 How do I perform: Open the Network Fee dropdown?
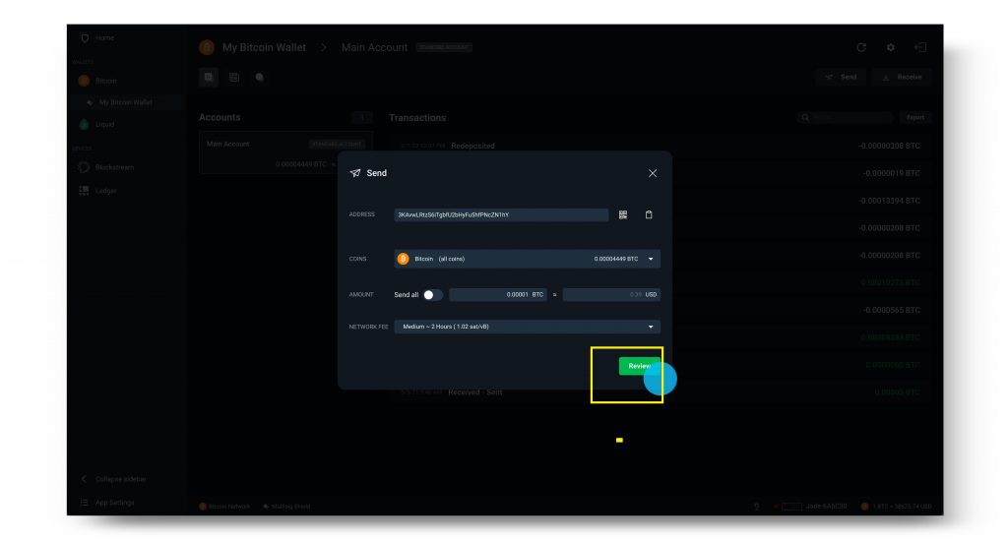[528, 327]
